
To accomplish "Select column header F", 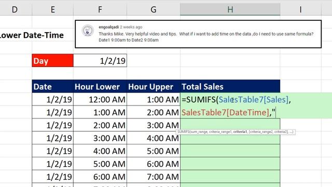I will pyautogui.click(x=100, y=9).
